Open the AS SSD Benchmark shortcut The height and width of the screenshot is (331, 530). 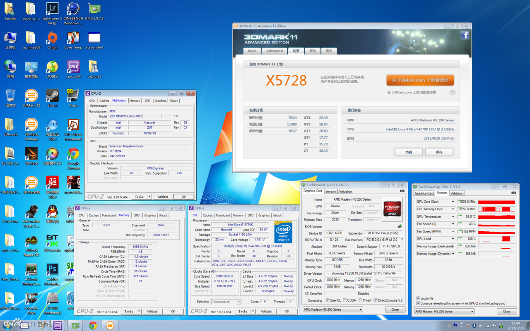52,304
